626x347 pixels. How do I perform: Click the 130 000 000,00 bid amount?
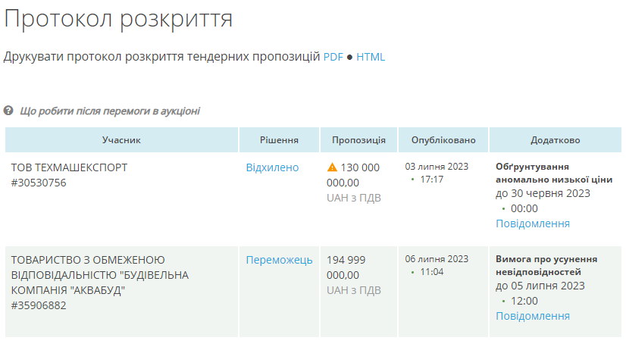[353, 175]
